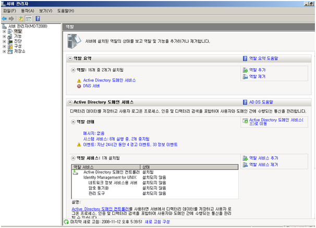Open the 동작(A) menu
316x228 pixels.
(x=28, y=11)
